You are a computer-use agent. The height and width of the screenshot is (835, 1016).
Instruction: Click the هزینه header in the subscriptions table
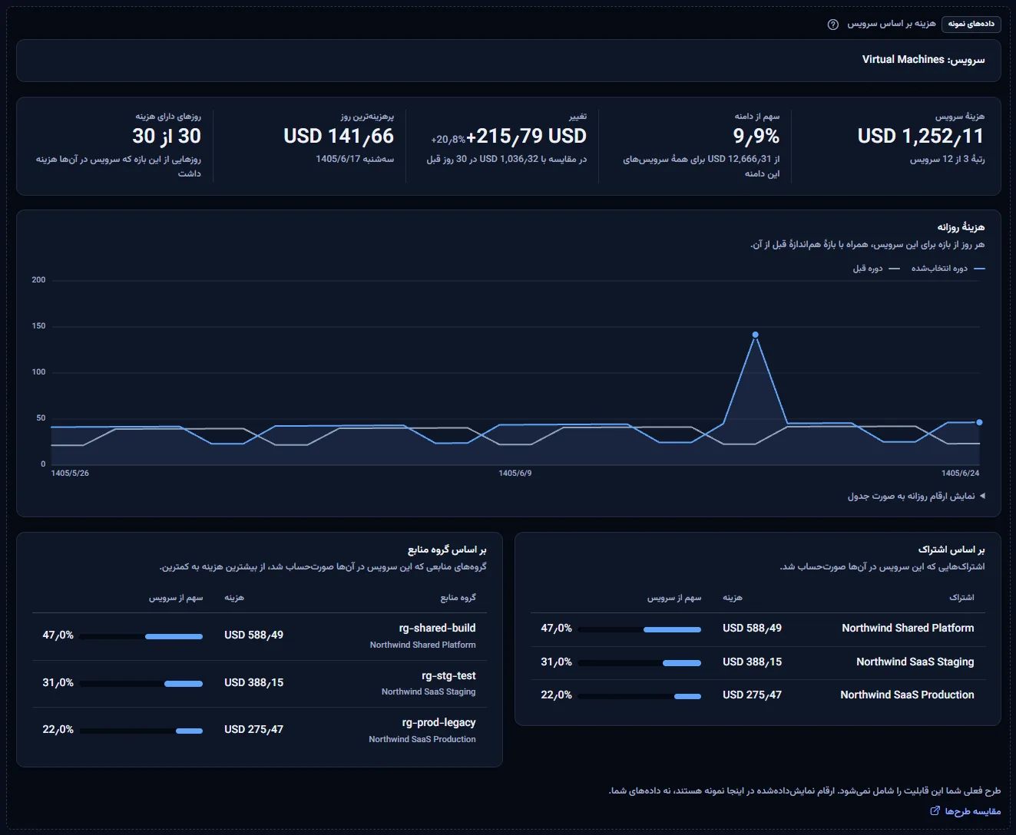[x=733, y=597]
